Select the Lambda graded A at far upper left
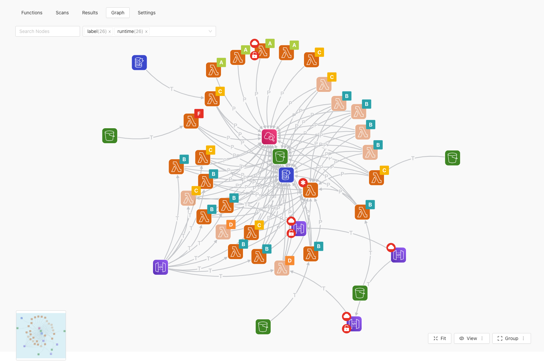Image resolution: width=544 pixels, height=364 pixels. (213, 70)
